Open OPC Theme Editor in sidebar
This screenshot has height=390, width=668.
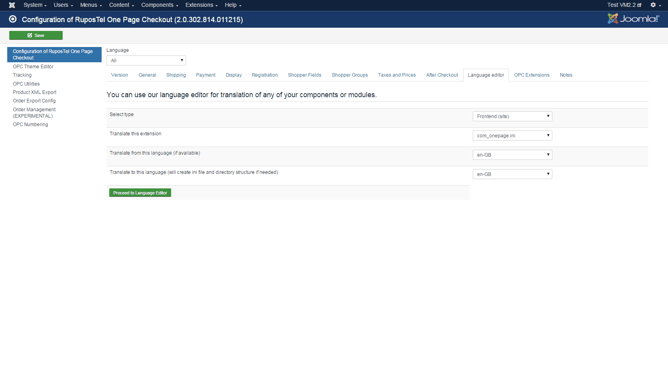(x=33, y=67)
